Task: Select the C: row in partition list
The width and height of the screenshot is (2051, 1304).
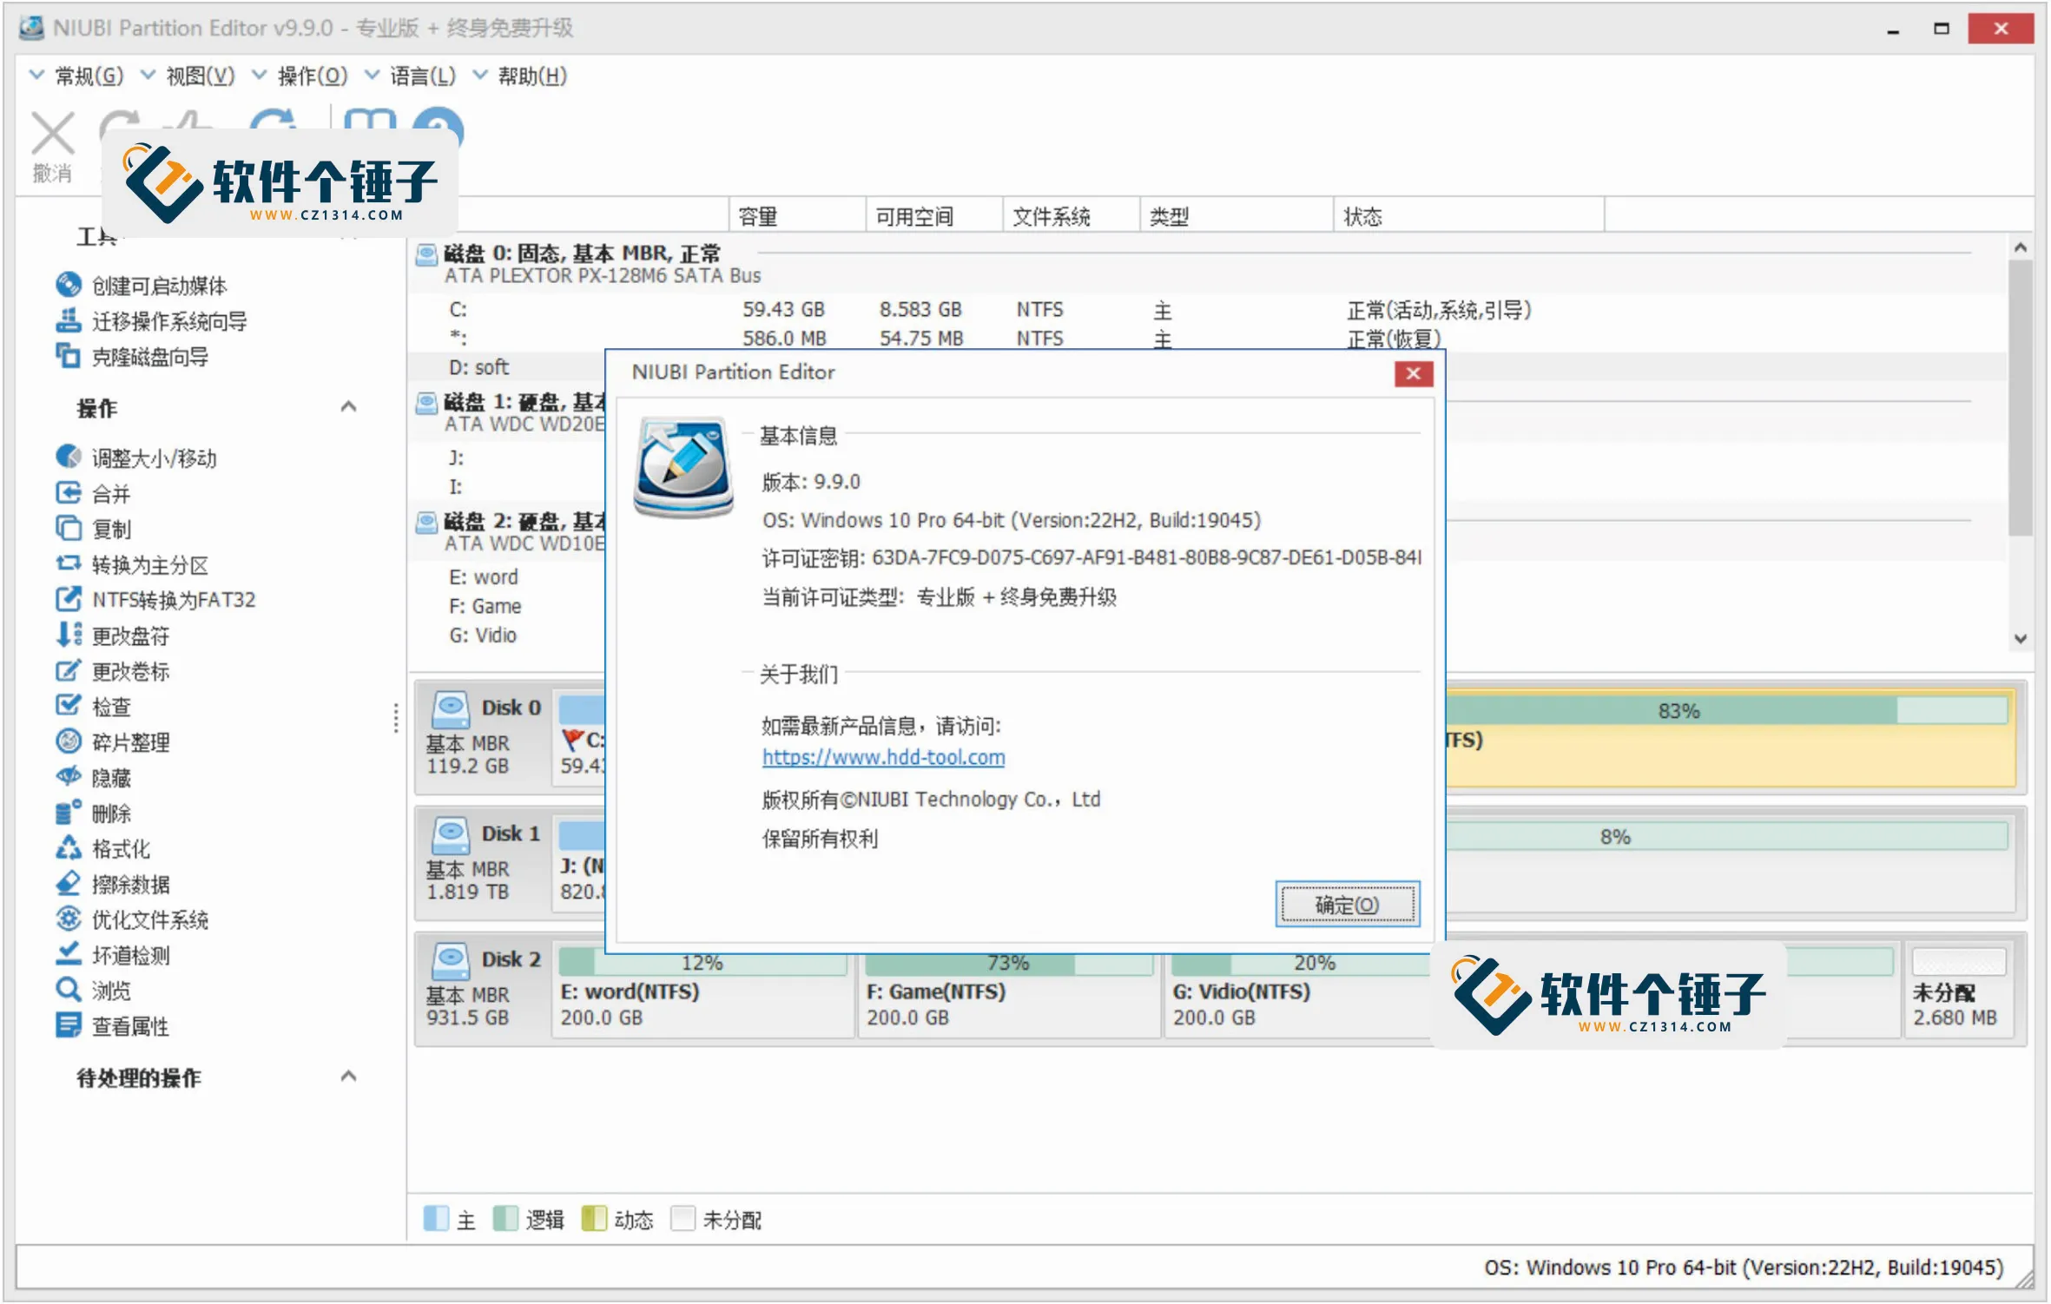Action: (1207, 309)
